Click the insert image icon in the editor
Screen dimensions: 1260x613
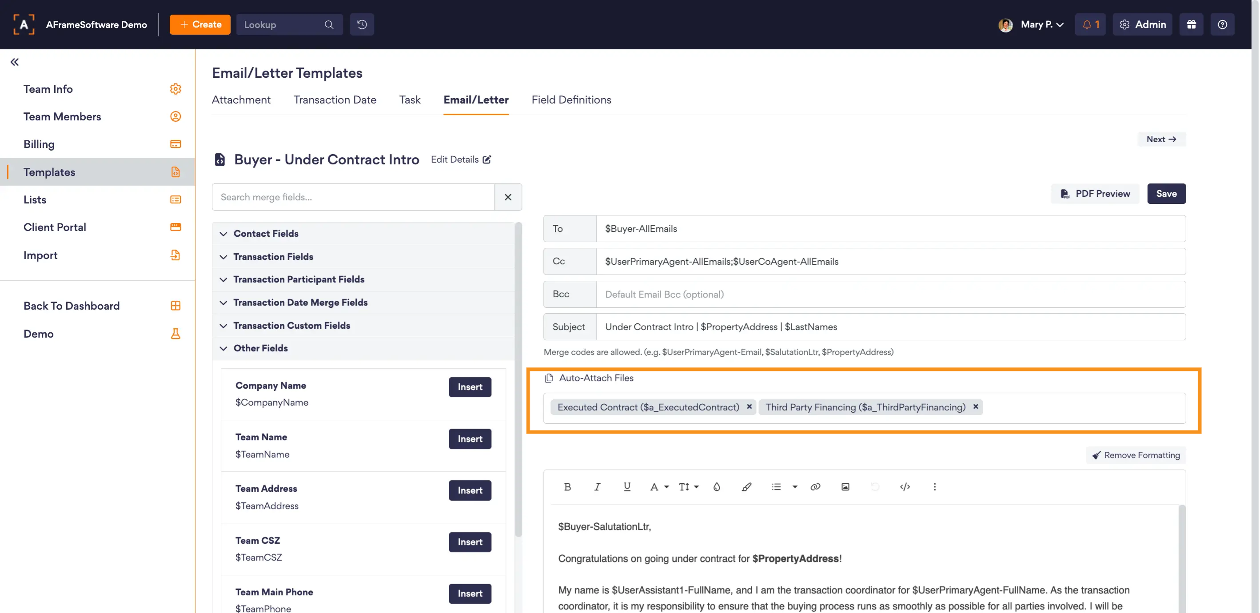(845, 487)
